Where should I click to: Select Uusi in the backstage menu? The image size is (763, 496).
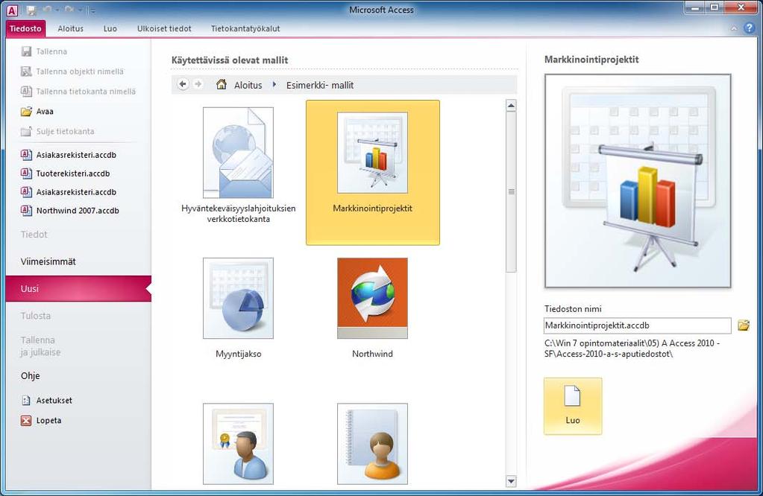click(x=78, y=288)
